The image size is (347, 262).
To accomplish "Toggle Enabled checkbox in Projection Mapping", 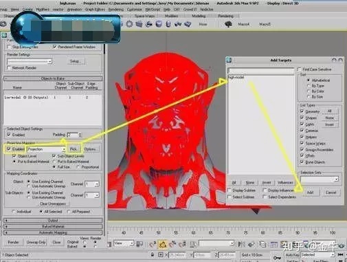I will point(9,149).
